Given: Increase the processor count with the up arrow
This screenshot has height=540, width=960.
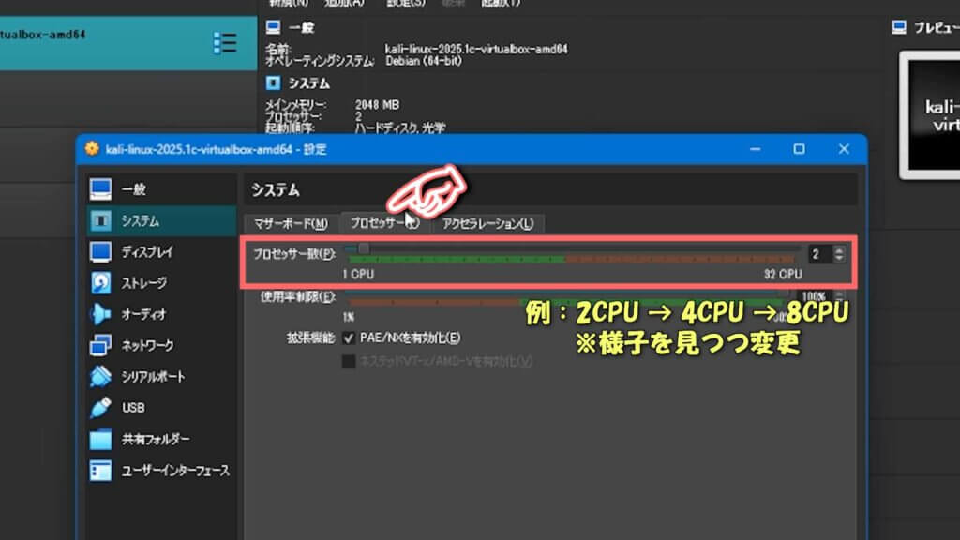Looking at the screenshot, I should 839,249.
